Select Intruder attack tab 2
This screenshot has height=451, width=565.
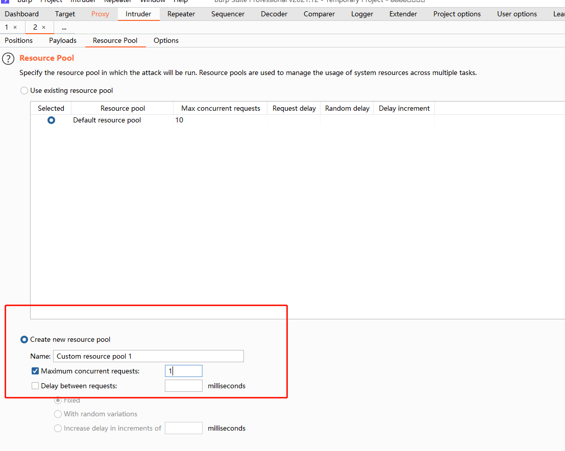tap(35, 28)
